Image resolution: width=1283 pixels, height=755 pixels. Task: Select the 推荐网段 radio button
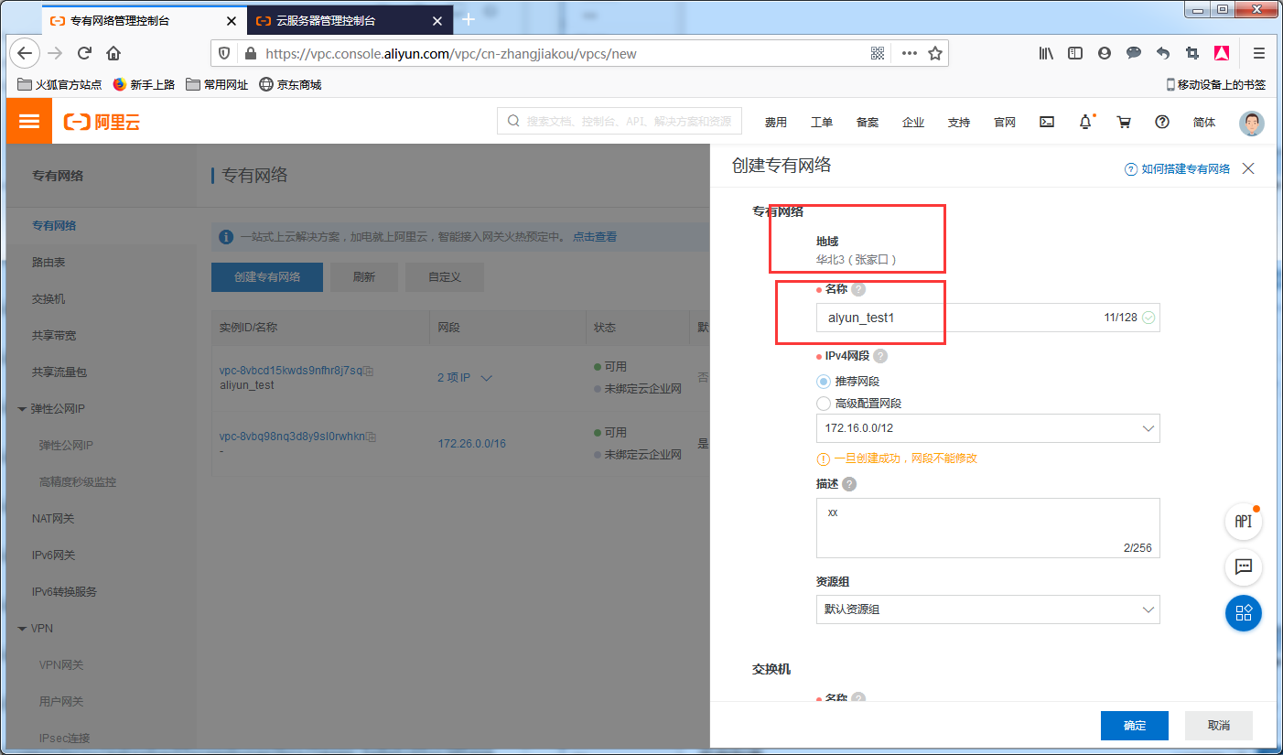[x=823, y=382]
